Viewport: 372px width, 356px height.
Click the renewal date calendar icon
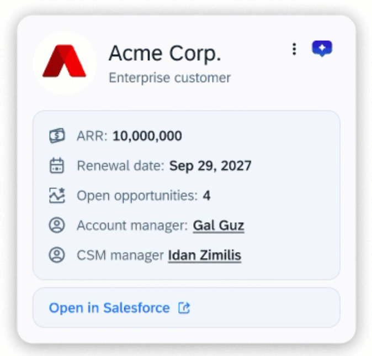(x=57, y=166)
